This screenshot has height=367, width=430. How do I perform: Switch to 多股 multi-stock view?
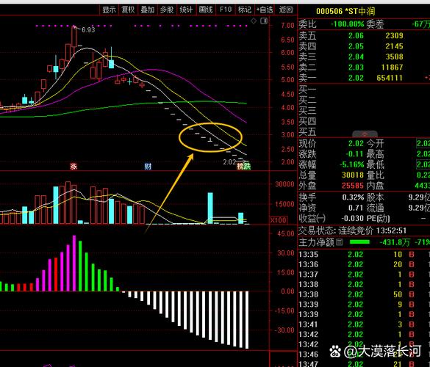(x=167, y=10)
